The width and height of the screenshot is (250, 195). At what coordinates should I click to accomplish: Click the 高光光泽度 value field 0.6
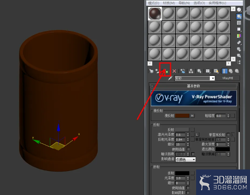180,135
